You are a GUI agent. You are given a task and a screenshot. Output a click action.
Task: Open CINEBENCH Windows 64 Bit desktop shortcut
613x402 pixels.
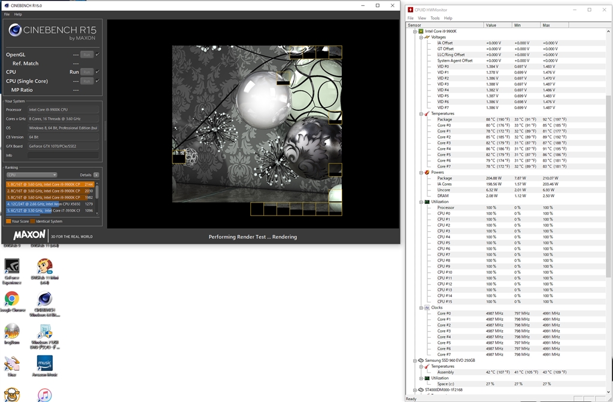(44, 304)
